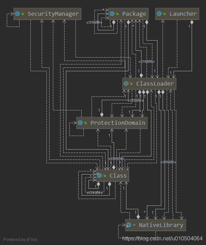Select the Launcher class node
Viewport: 206px width, 245px height.
[177, 14]
